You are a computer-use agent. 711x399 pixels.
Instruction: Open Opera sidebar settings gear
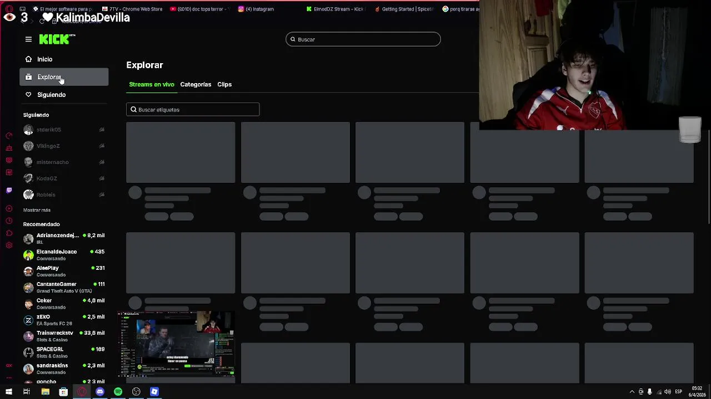pos(9,245)
